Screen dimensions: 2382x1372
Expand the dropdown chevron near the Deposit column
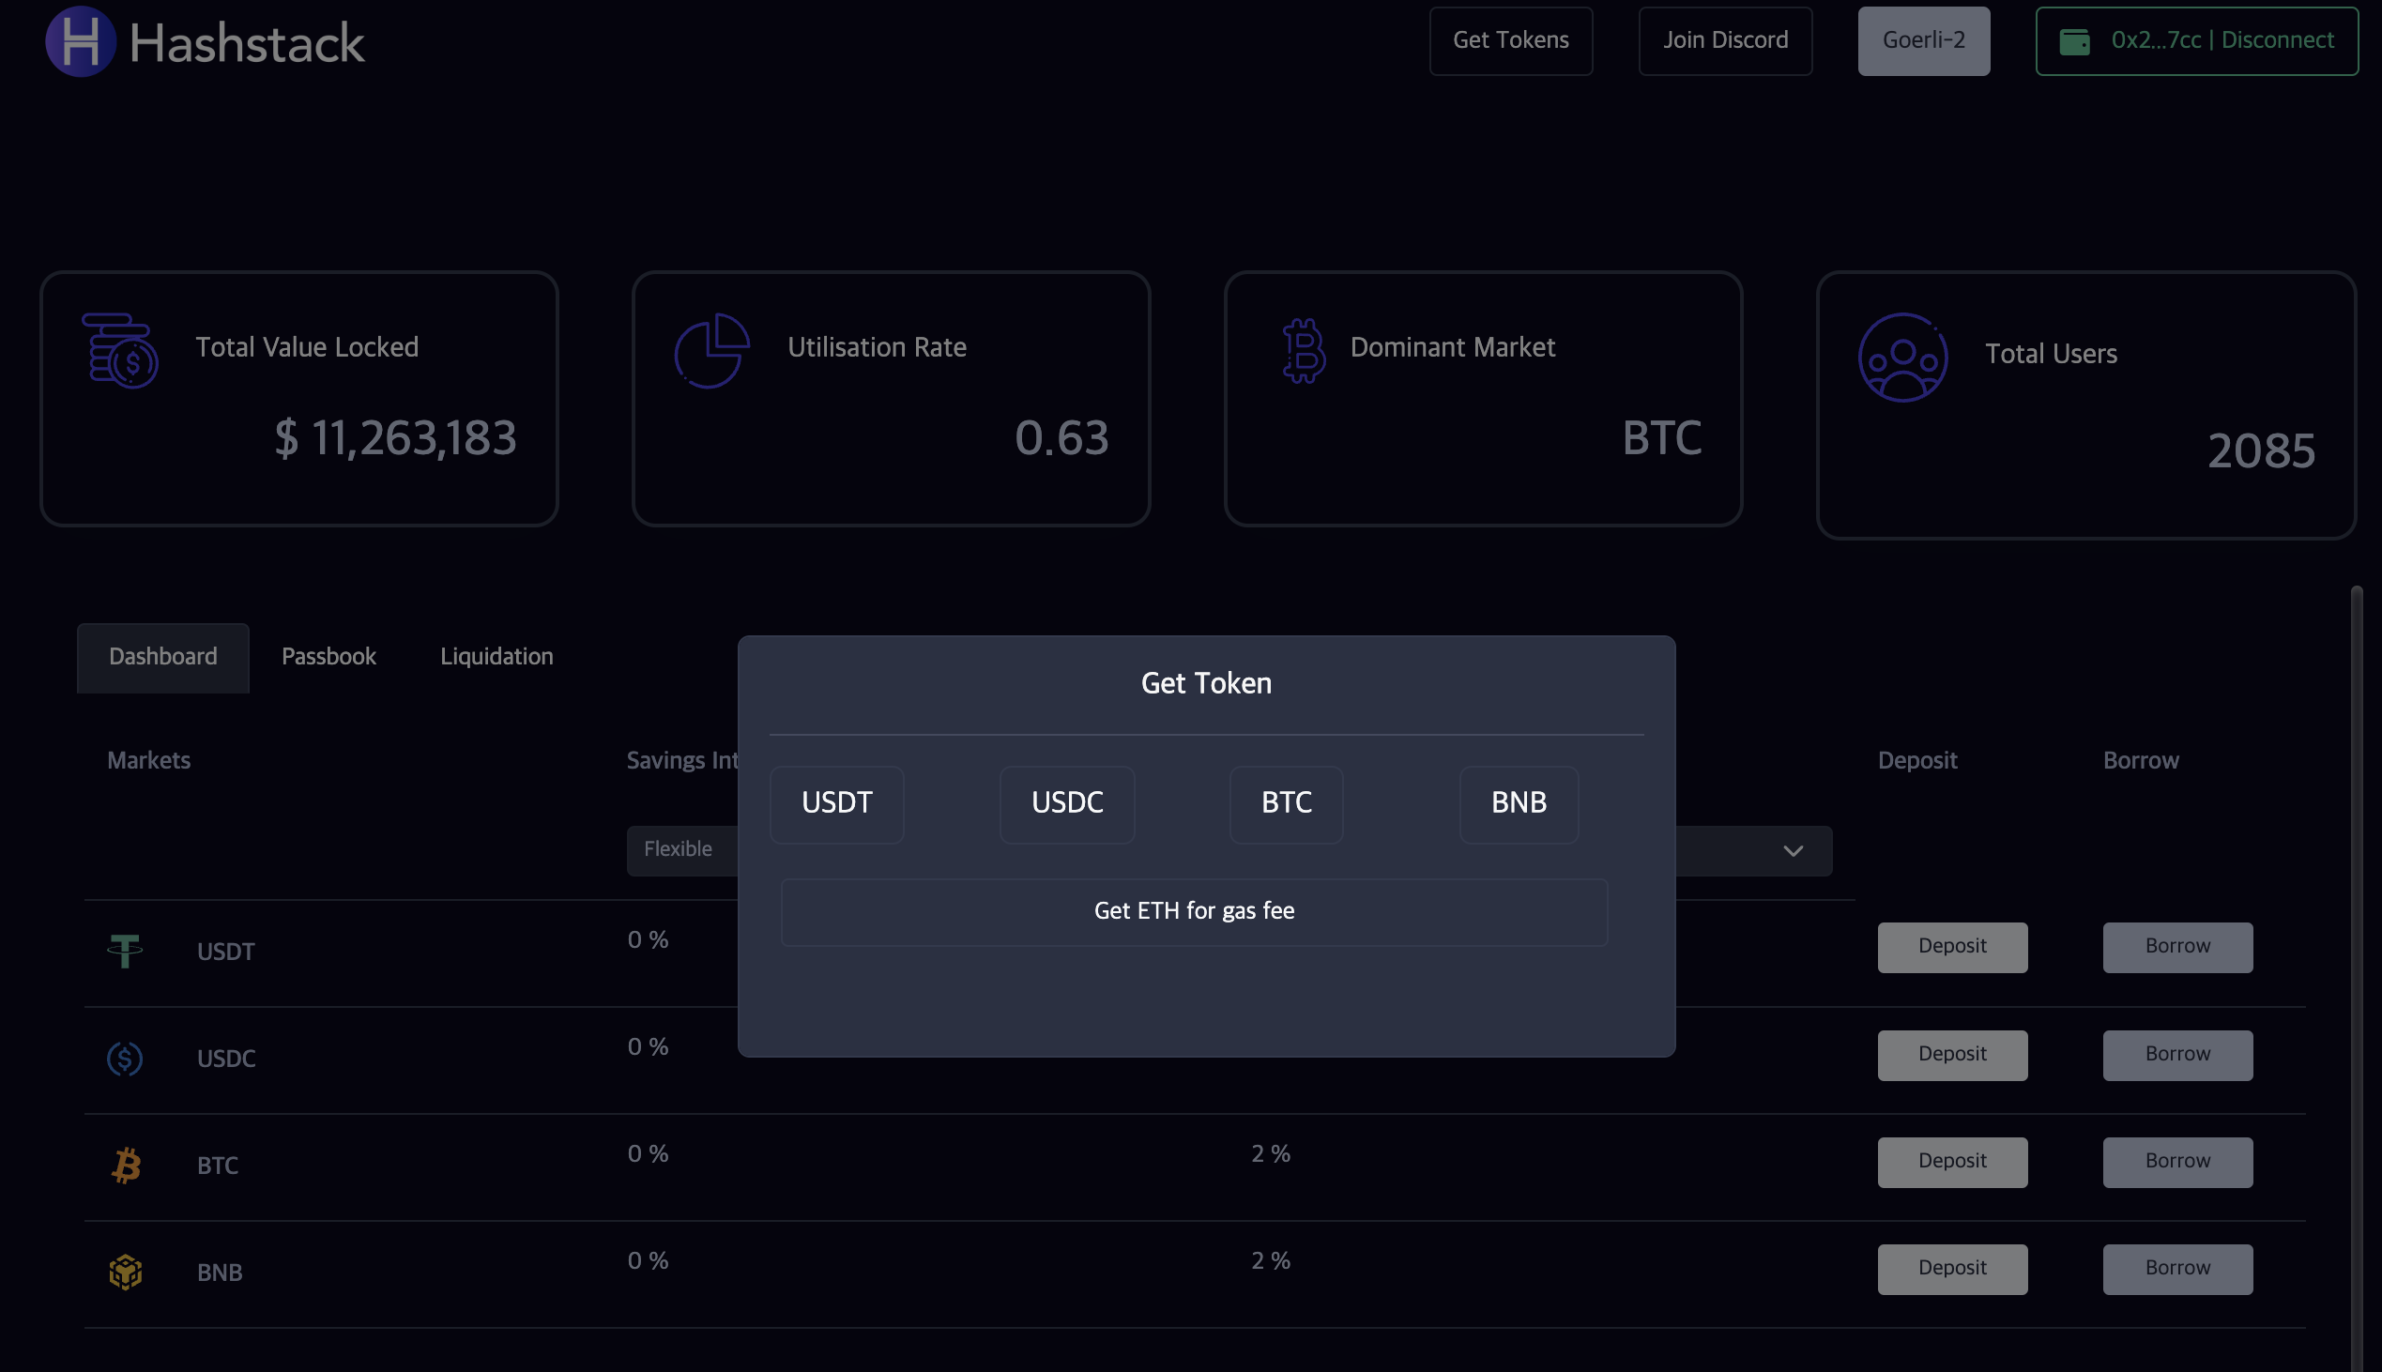point(1793,851)
